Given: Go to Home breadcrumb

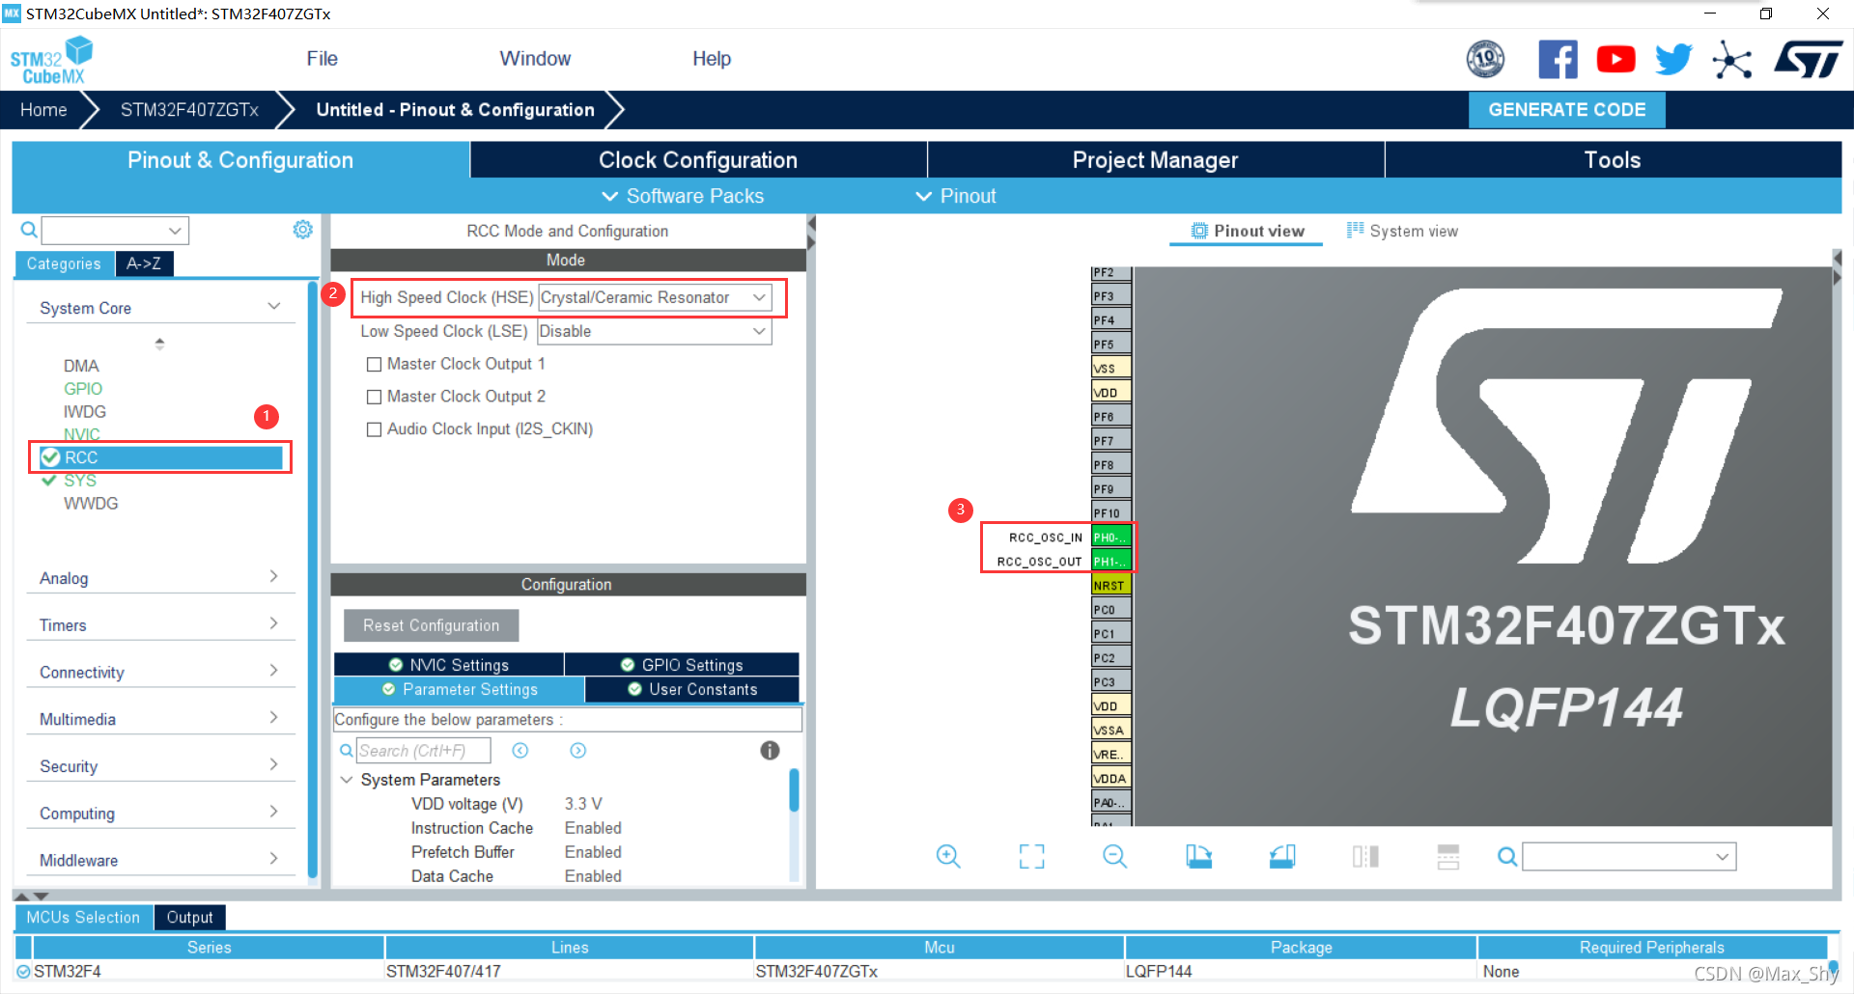Looking at the screenshot, I should click(x=43, y=110).
